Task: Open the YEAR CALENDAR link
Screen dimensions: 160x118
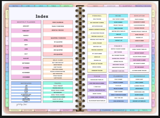Action: (x=58, y=22)
